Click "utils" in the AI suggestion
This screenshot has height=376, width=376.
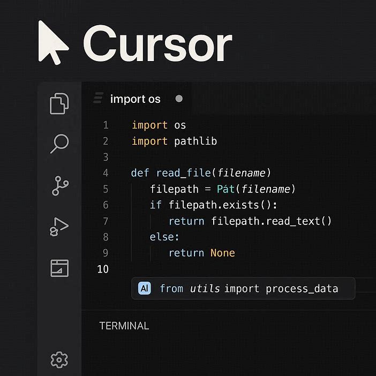pyautogui.click(x=205, y=289)
